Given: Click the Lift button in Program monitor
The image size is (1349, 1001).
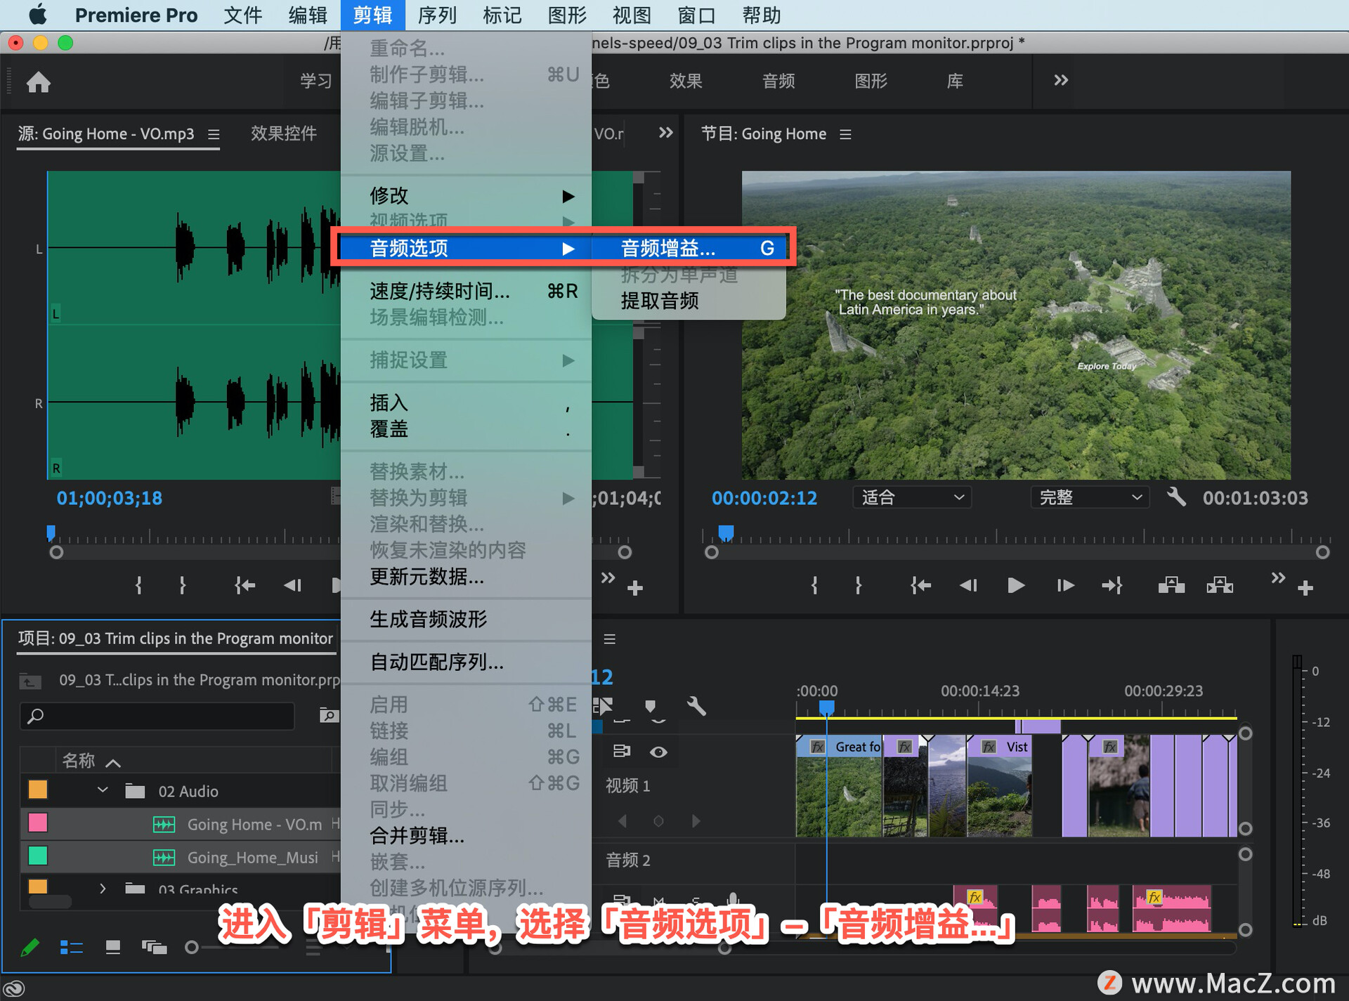Looking at the screenshot, I should click(x=1171, y=585).
